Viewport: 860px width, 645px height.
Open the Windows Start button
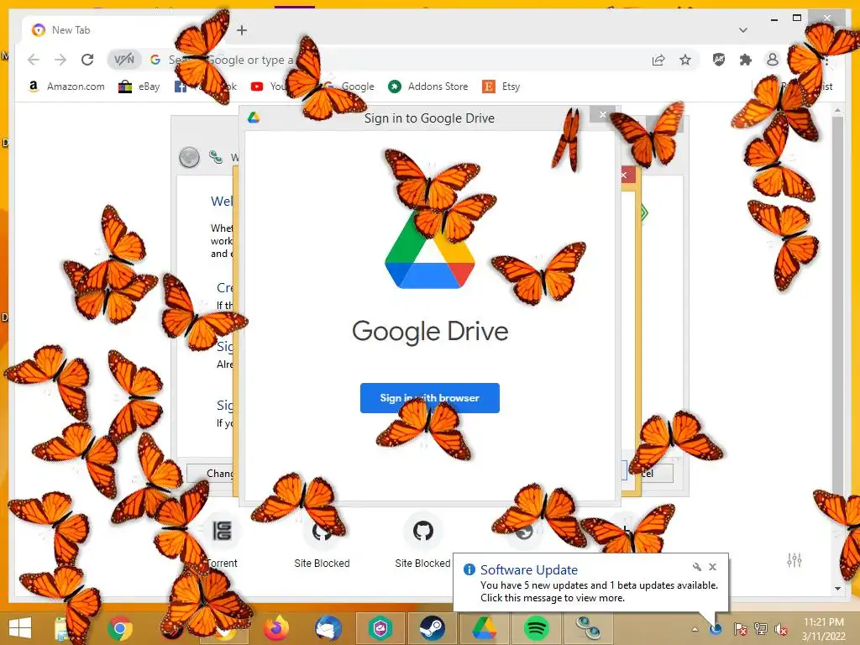click(20, 628)
